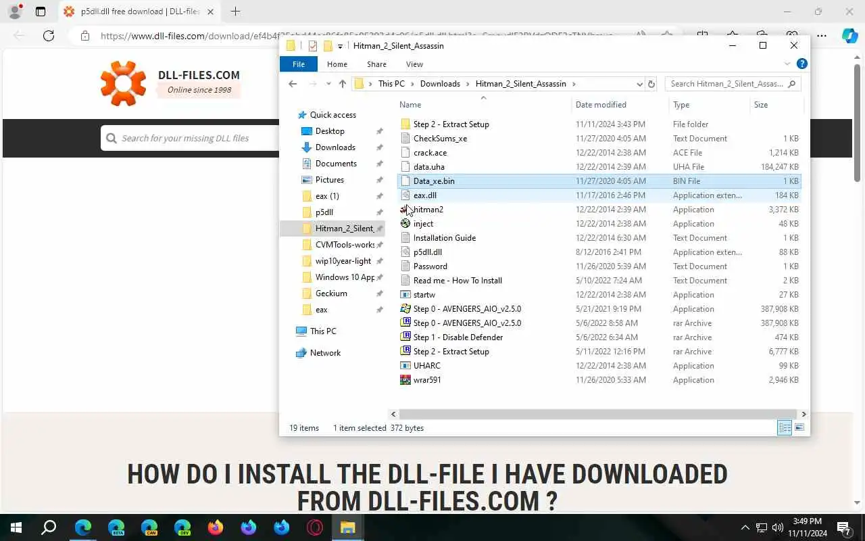Open the View ribbon tab
This screenshot has height=541, width=865.
coord(414,64)
